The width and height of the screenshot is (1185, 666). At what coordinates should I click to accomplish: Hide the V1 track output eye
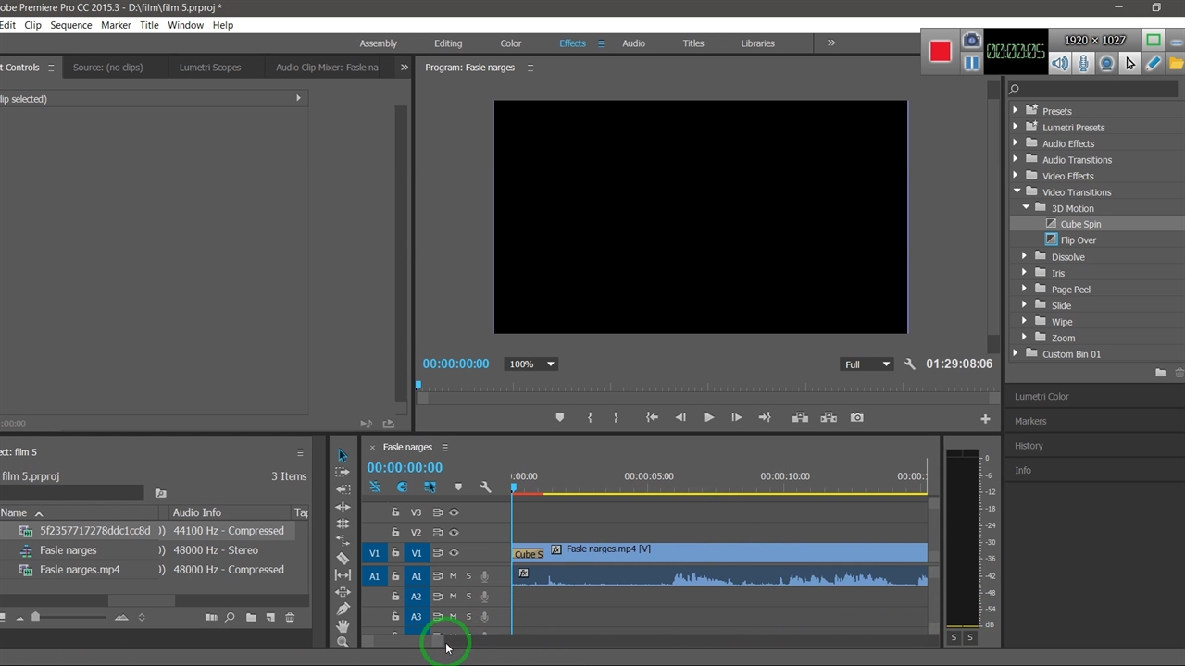point(454,553)
